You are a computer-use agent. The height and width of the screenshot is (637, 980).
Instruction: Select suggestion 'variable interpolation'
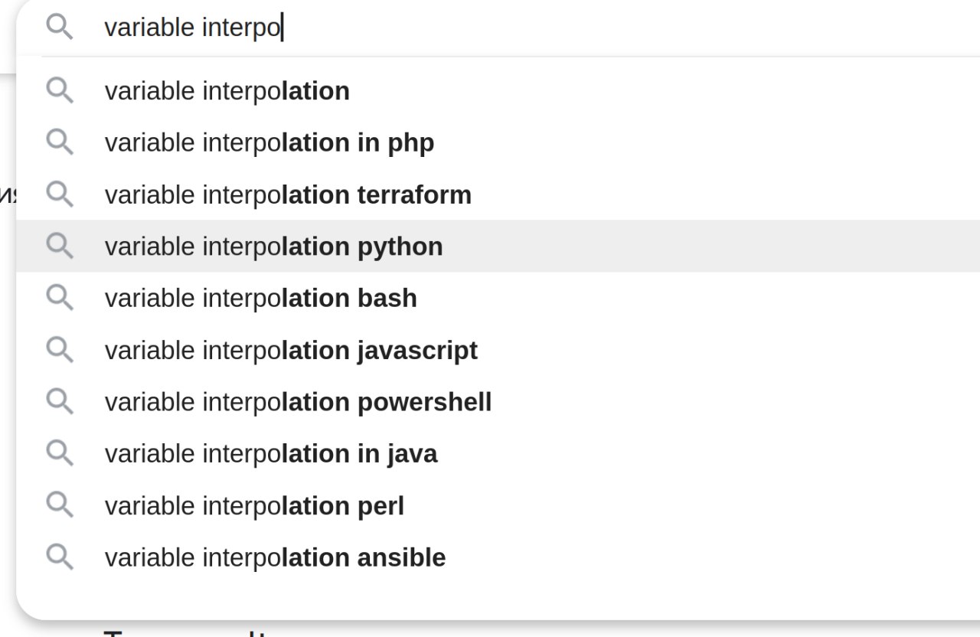pyautogui.click(x=498, y=91)
